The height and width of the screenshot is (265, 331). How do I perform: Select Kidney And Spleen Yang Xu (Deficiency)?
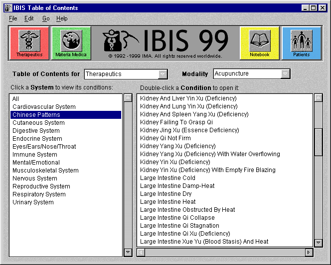[x=225, y=114]
